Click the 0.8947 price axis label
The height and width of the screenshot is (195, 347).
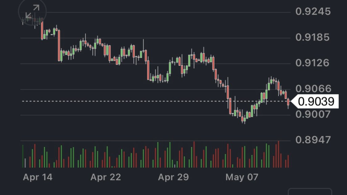coord(312,140)
